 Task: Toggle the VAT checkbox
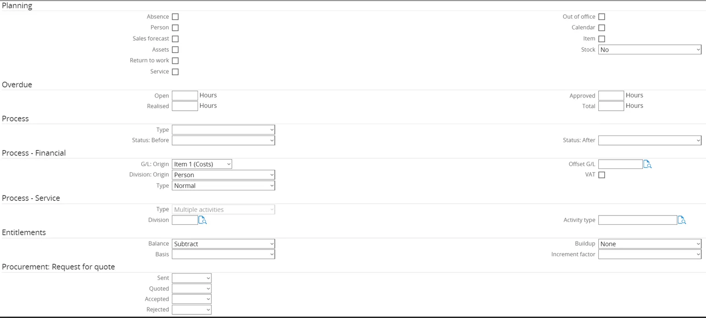click(x=601, y=175)
